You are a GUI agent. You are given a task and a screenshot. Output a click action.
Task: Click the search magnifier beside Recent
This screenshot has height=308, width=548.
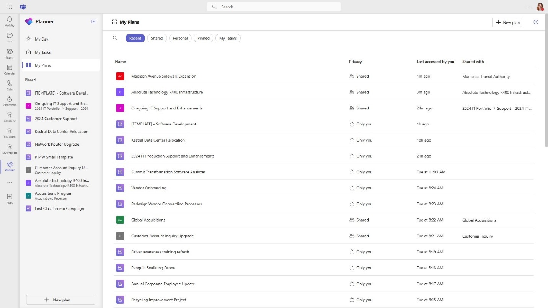point(115,38)
